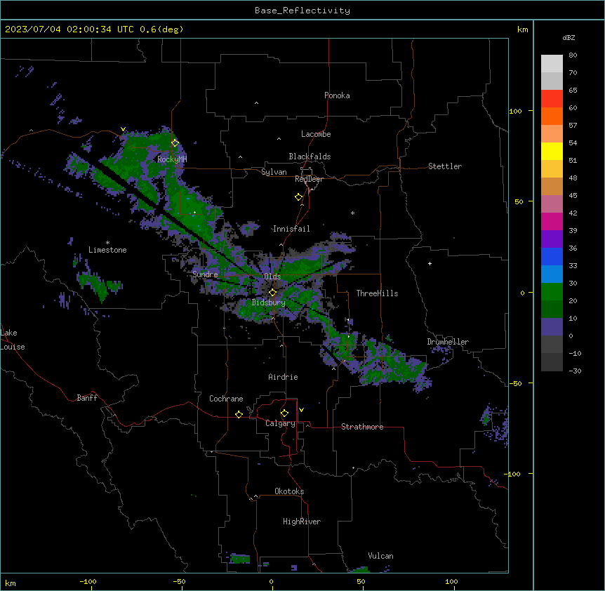Image resolution: width=605 pixels, height=591 pixels.
Task: Click the Base_Reflectivity title text
Action: [302, 11]
